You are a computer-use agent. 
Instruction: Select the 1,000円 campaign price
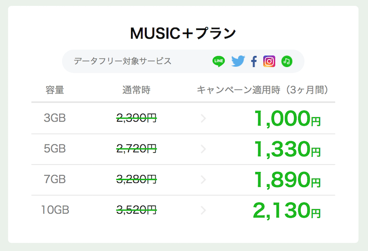click(287, 119)
